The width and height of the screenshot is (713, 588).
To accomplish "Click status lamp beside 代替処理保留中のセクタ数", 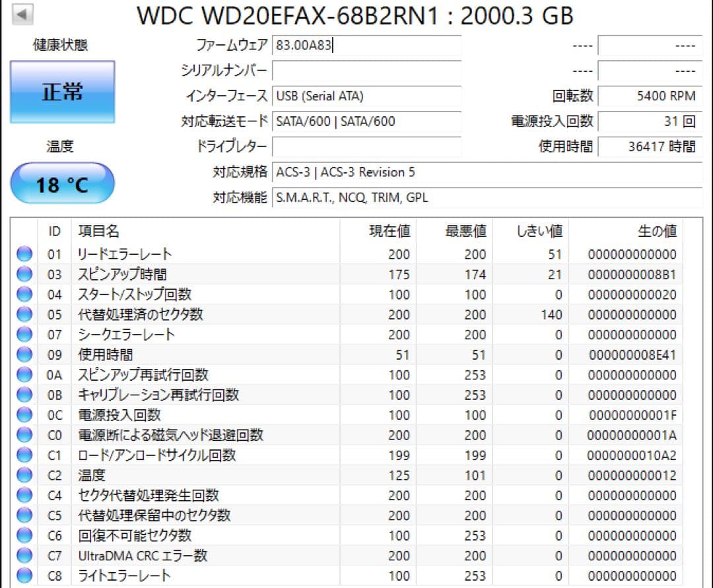I will pyautogui.click(x=24, y=515).
